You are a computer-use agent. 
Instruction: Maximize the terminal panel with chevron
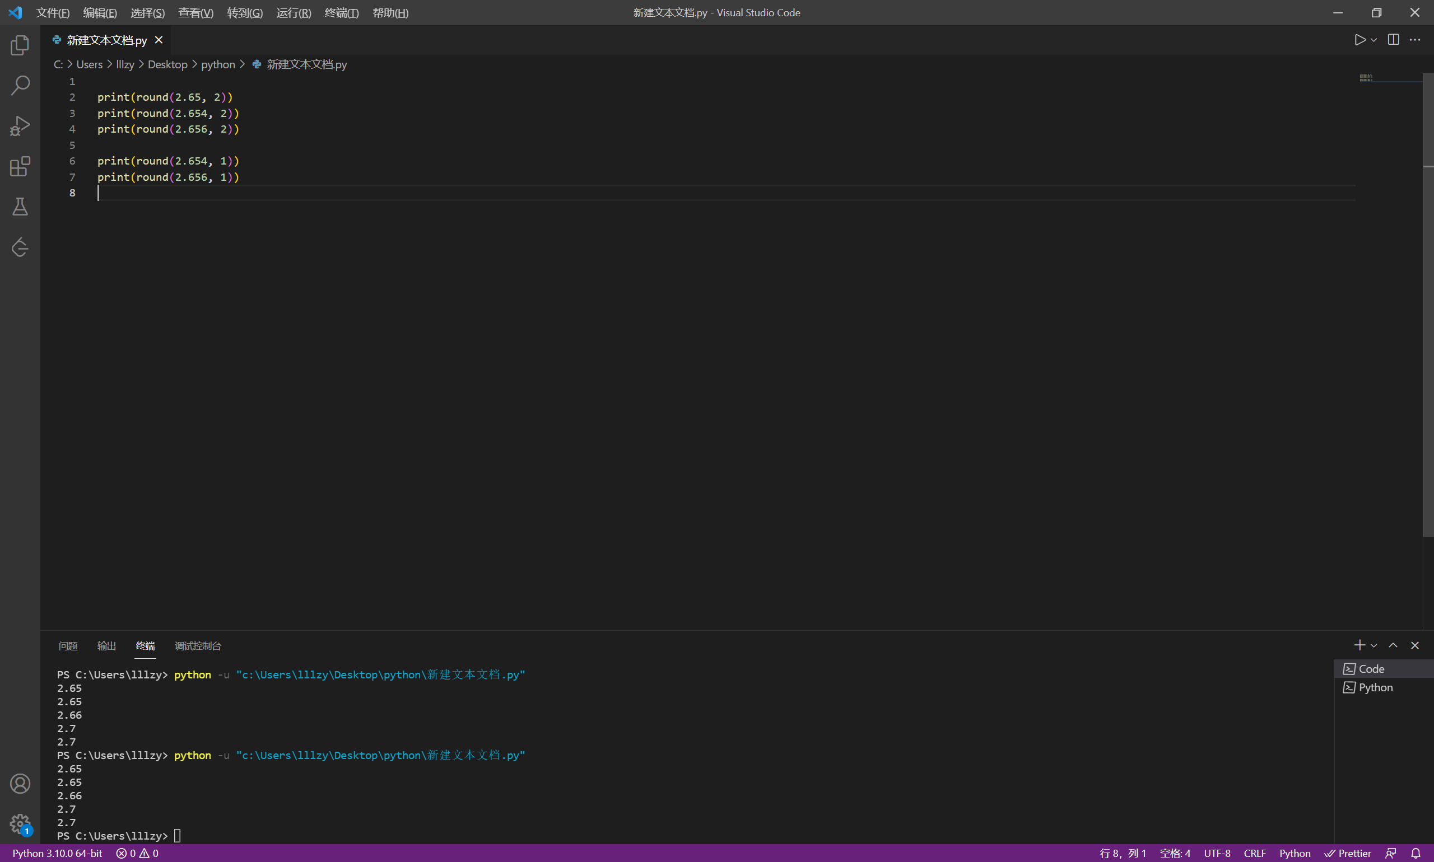click(1393, 645)
